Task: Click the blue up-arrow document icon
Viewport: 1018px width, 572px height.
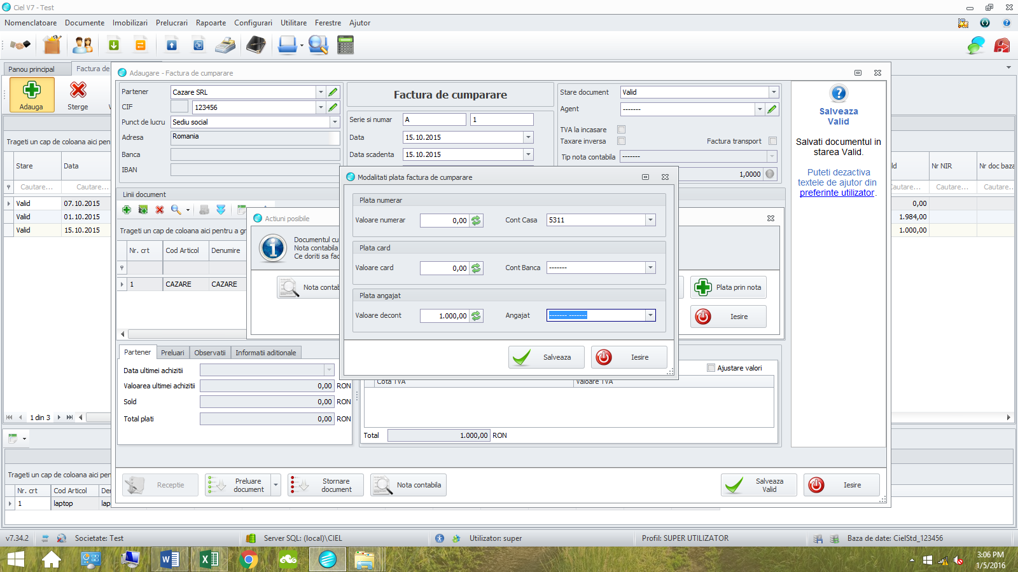Action: point(172,45)
